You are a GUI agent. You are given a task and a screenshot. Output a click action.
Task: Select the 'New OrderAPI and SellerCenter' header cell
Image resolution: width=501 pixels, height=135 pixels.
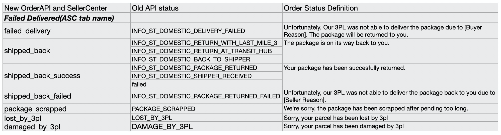(67, 8)
